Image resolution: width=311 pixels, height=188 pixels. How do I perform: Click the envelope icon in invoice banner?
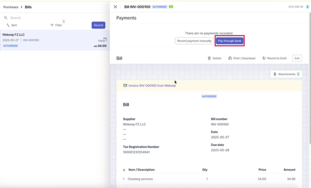click(125, 85)
